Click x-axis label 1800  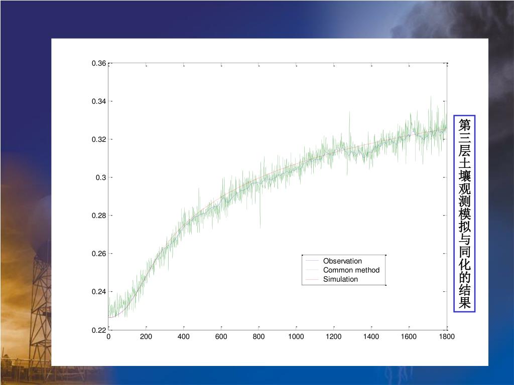point(447,336)
